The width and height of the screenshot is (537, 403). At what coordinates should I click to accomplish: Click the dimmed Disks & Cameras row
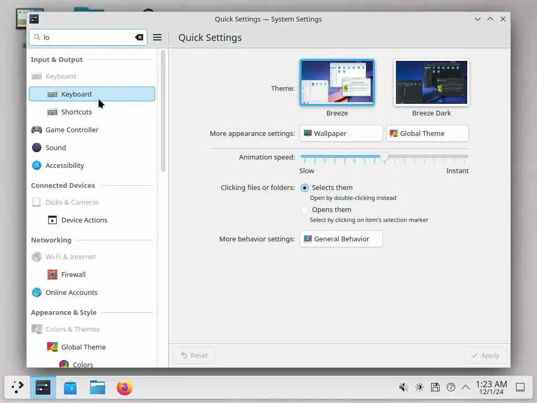click(x=92, y=202)
